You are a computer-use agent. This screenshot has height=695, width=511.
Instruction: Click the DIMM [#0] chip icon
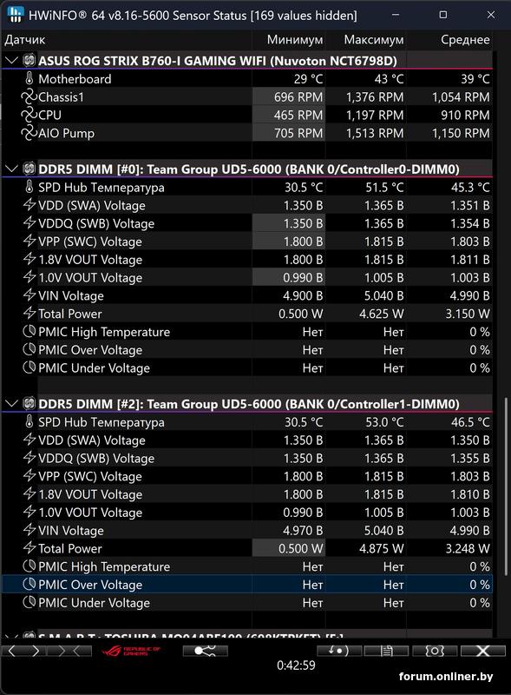click(29, 169)
